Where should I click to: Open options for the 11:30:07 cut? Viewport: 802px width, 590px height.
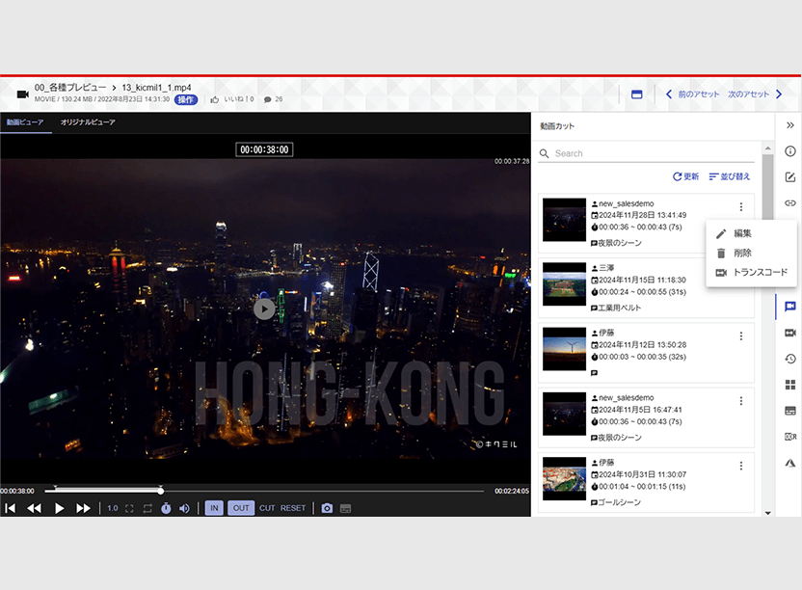(740, 467)
